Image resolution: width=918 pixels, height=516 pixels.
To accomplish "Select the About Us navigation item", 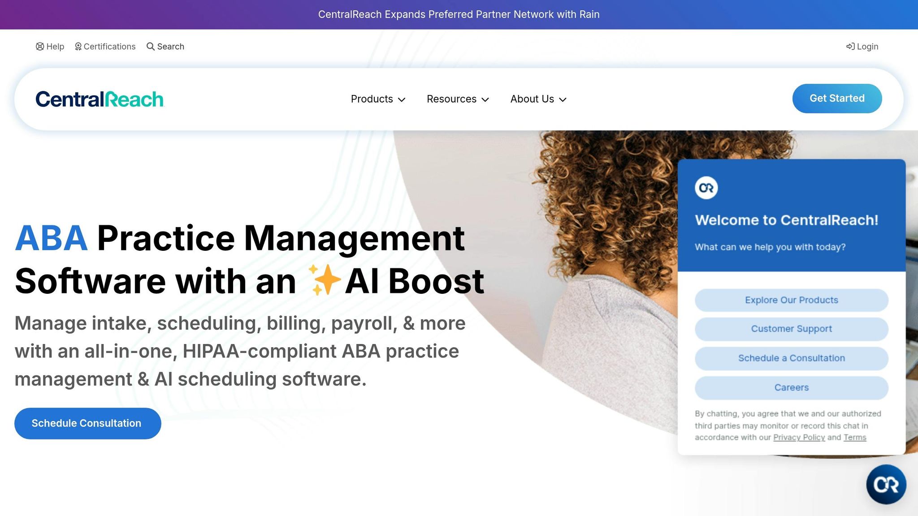I will (532, 99).
